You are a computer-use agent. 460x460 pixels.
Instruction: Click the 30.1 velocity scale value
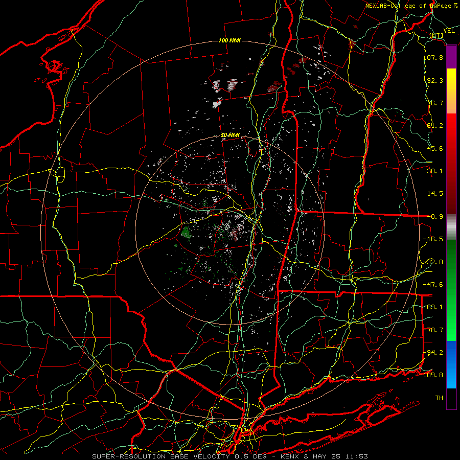[435, 171]
